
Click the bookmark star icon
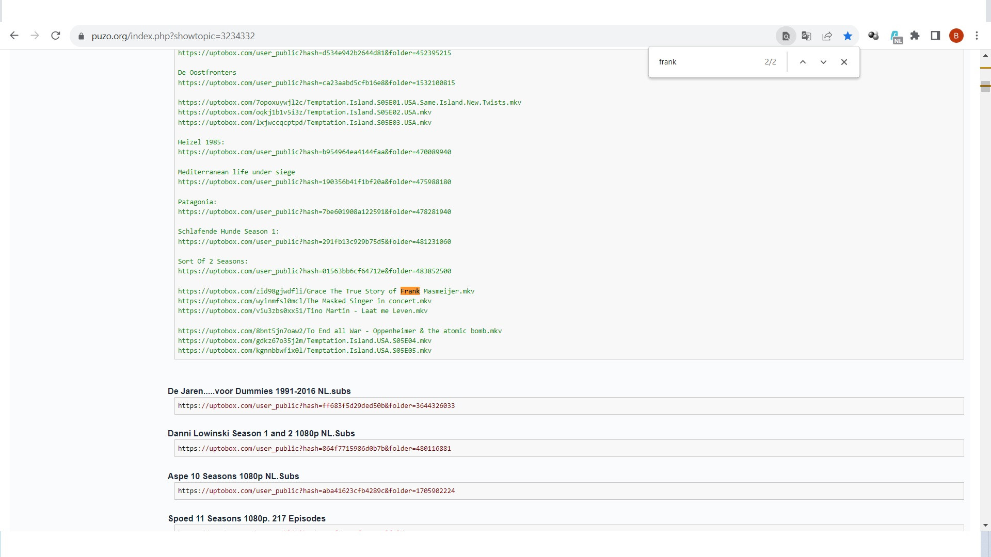click(x=848, y=36)
